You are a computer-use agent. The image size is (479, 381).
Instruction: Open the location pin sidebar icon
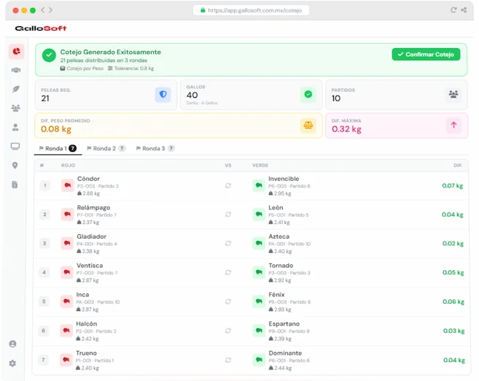click(x=15, y=166)
